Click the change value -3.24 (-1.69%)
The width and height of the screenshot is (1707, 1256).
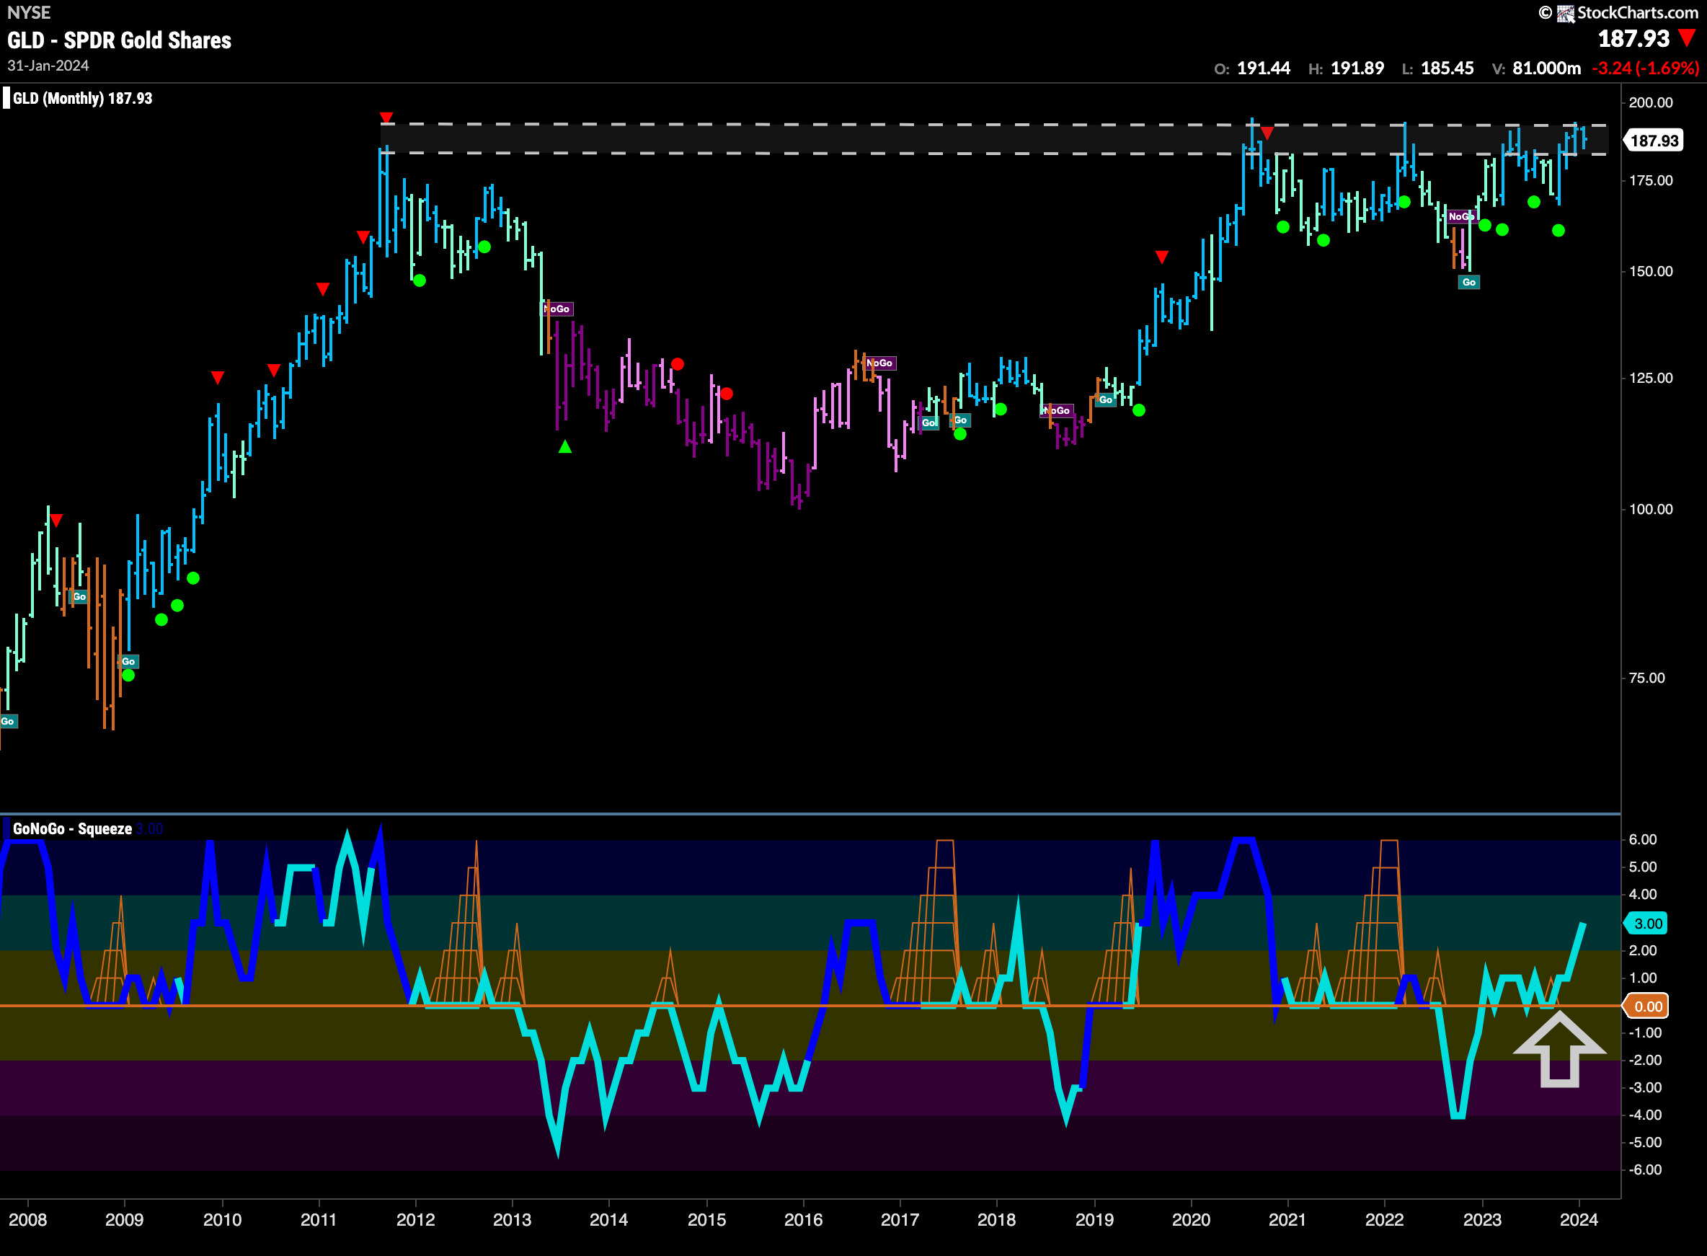pos(1646,68)
